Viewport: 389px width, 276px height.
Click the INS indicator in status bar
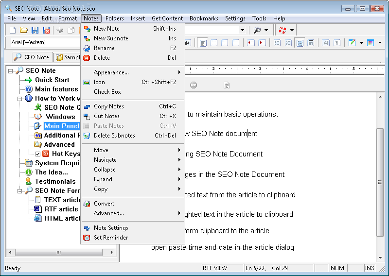(369, 268)
